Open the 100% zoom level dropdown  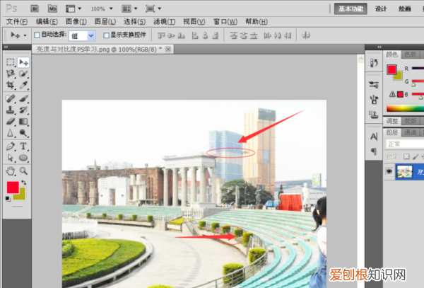click(101, 9)
